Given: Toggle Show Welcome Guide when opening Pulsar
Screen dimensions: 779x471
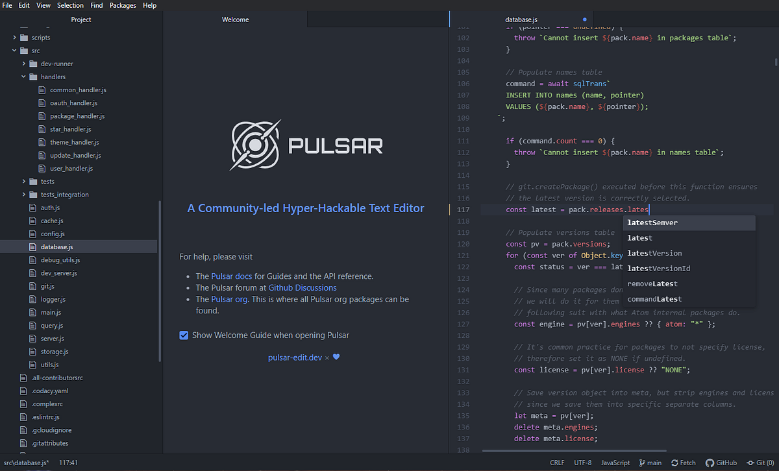Looking at the screenshot, I should pyautogui.click(x=184, y=335).
